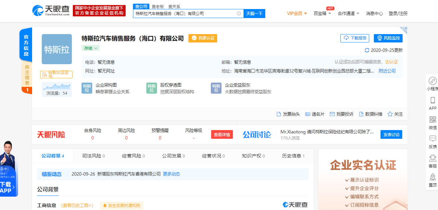Switch to 公司背景 tab
Viewport: 438px width, 210px height.
pos(53,156)
